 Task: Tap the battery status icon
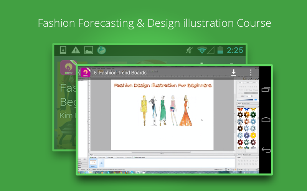tap(220, 50)
